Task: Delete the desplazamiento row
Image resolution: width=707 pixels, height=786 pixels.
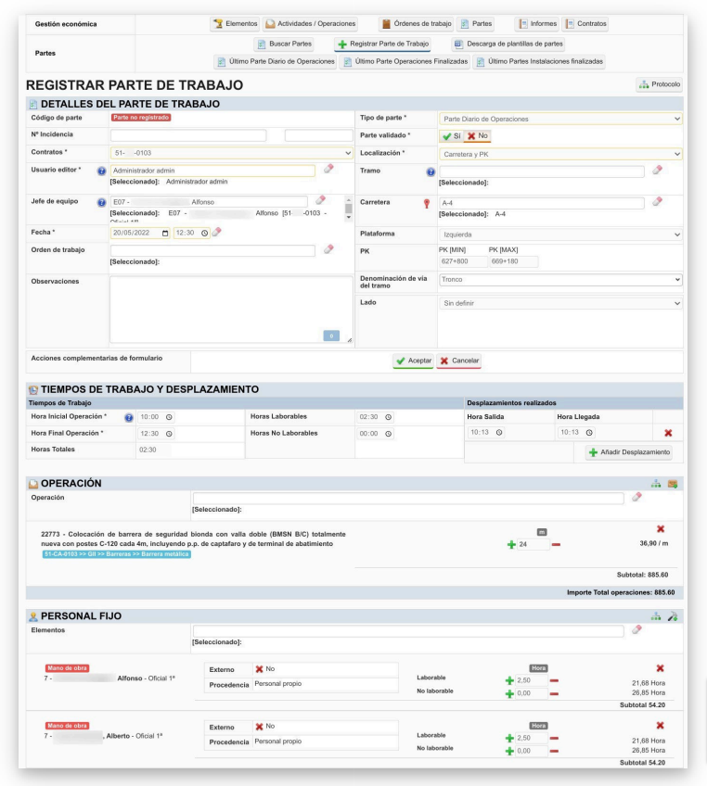Action: (668, 433)
